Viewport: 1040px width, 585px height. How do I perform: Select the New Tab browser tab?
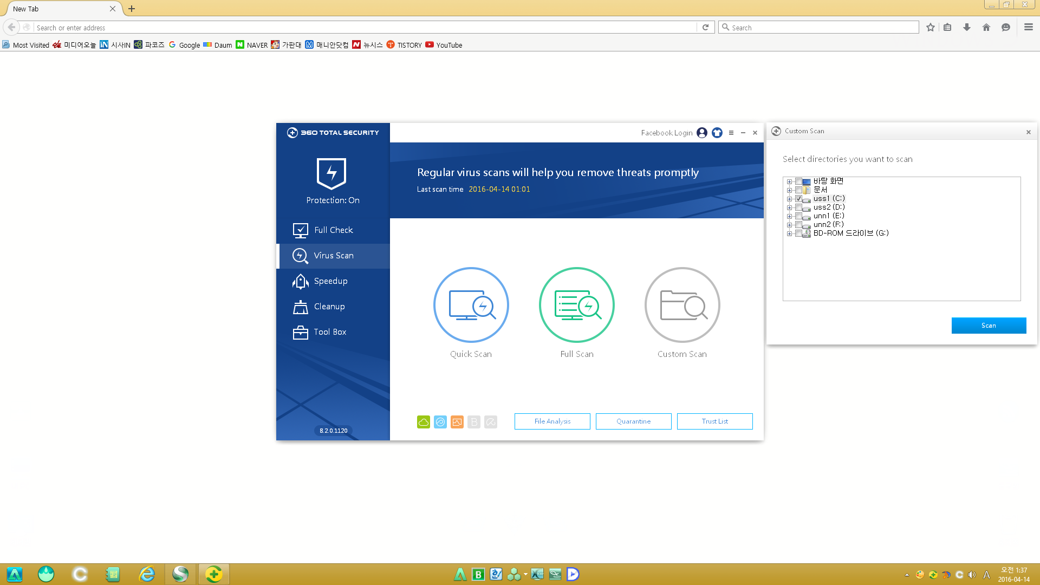(x=62, y=9)
